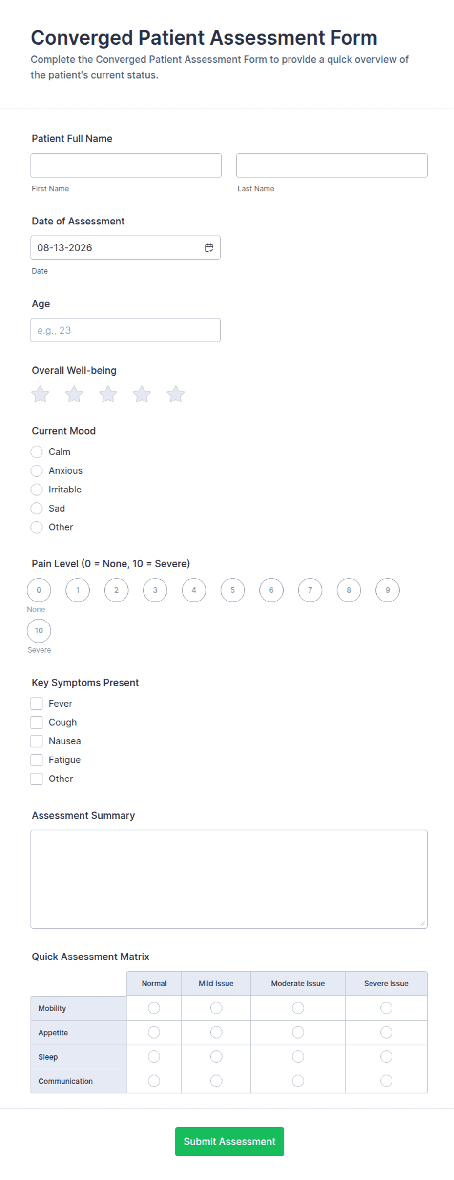This screenshot has width=454, height=1180.
Task: Check the Fatigue symptom box
Action: [x=37, y=760]
